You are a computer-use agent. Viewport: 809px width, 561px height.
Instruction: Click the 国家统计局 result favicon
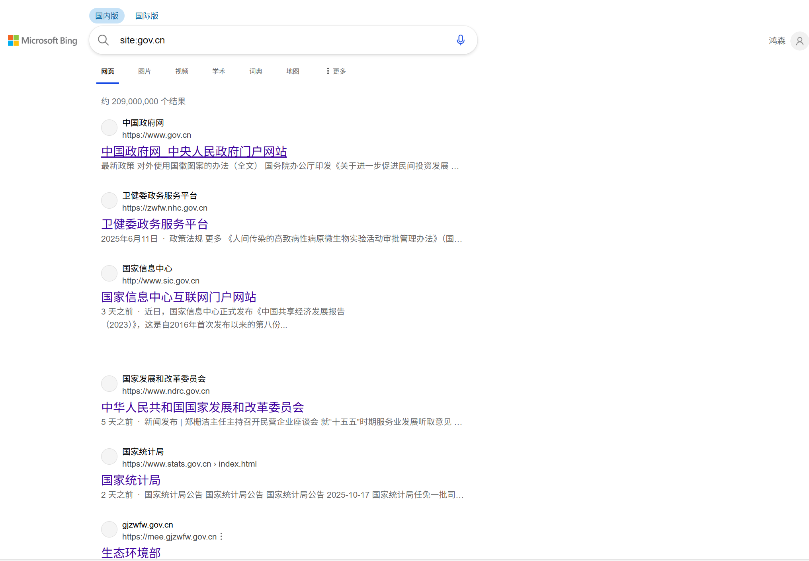(x=109, y=456)
